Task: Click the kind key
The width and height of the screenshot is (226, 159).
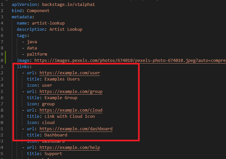Action: (x=17, y=11)
